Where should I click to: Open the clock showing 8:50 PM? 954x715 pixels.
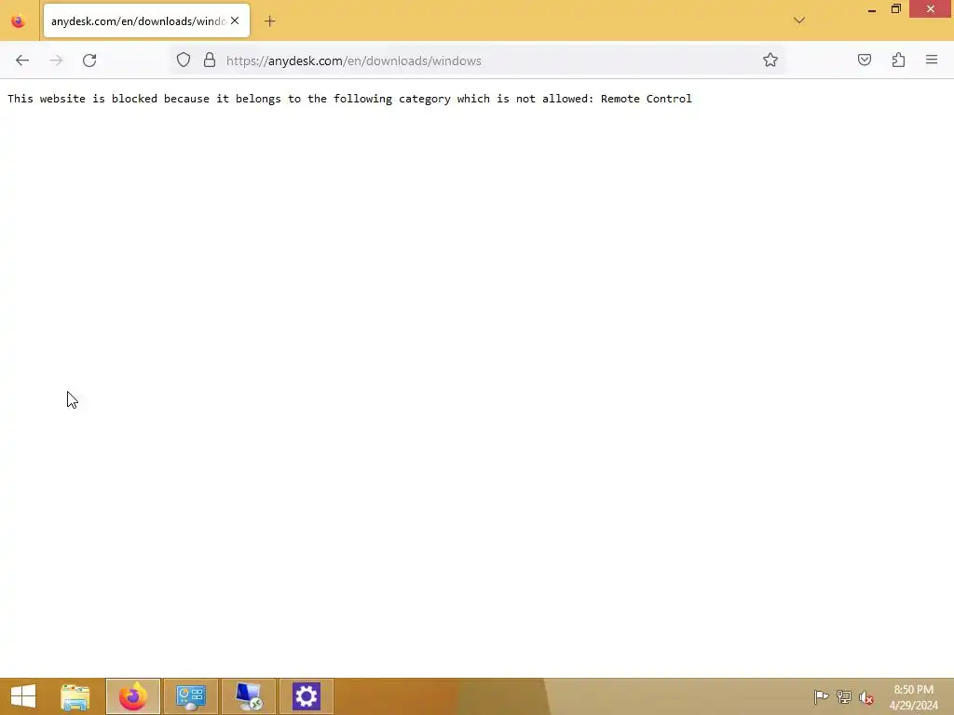(x=913, y=697)
